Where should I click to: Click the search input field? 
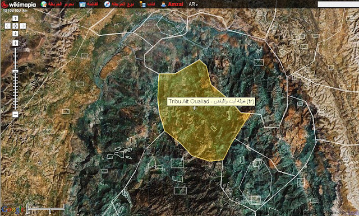click(x=338, y=4)
